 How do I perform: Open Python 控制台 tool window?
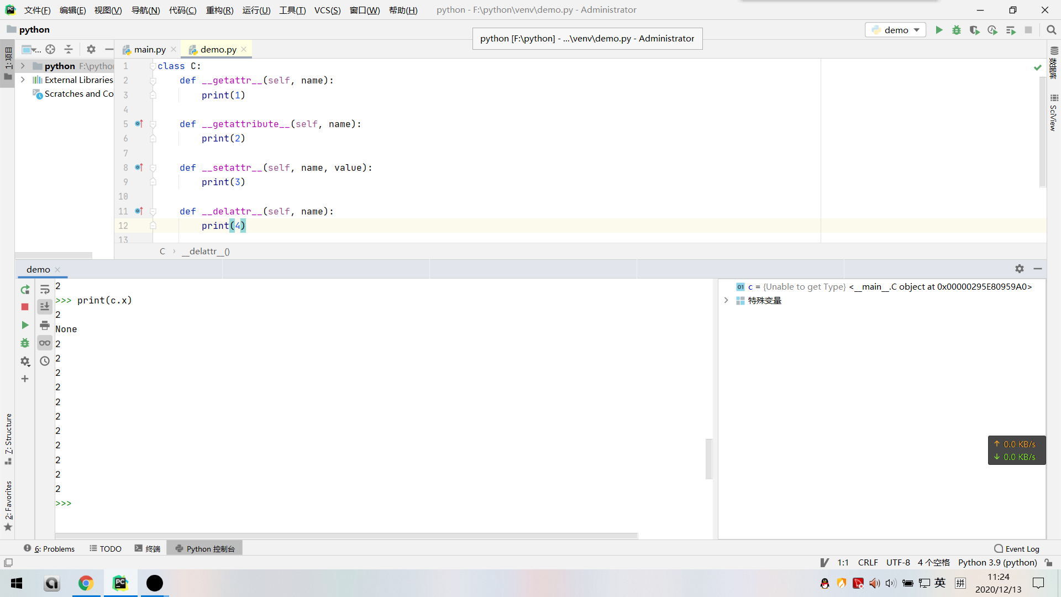pyautogui.click(x=204, y=548)
